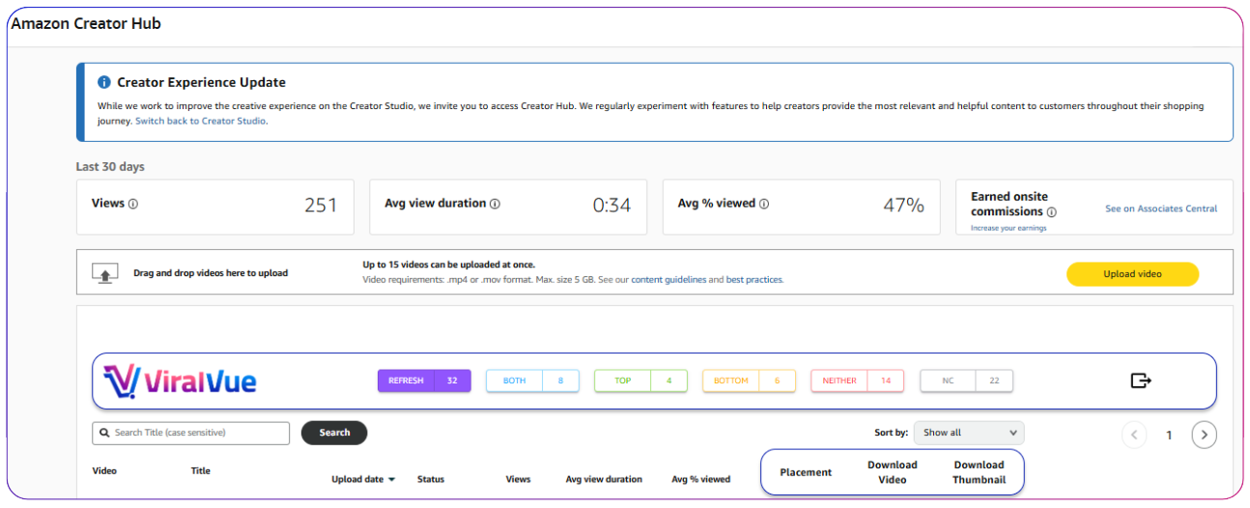Viewport: 1250px width, 508px height.
Task: Select the REFRESH 32 filter
Action: pos(424,381)
